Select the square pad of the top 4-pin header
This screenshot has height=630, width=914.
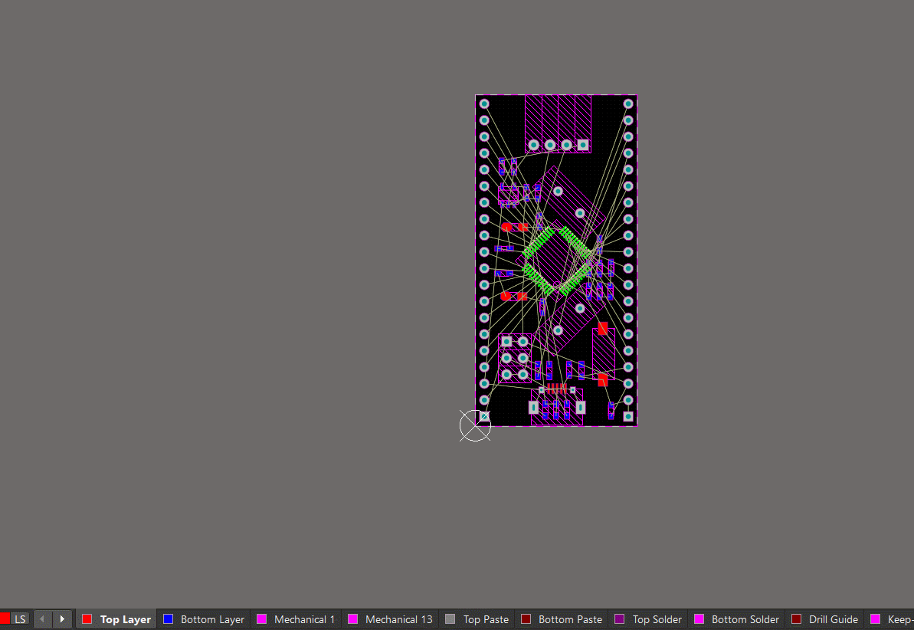tap(583, 145)
